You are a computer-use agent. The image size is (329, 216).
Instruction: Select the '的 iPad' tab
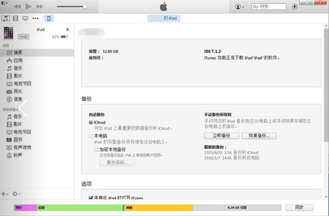click(x=163, y=18)
